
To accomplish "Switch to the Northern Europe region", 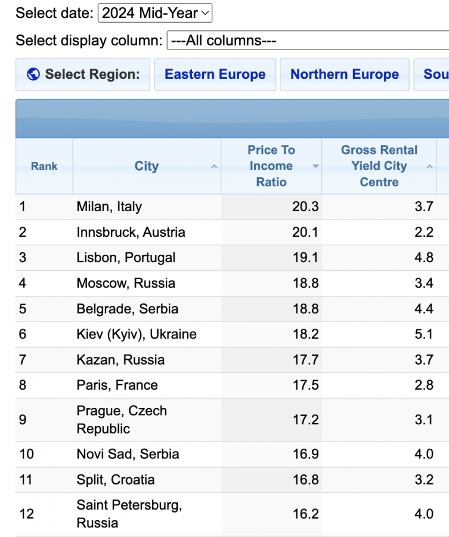I will tap(344, 75).
